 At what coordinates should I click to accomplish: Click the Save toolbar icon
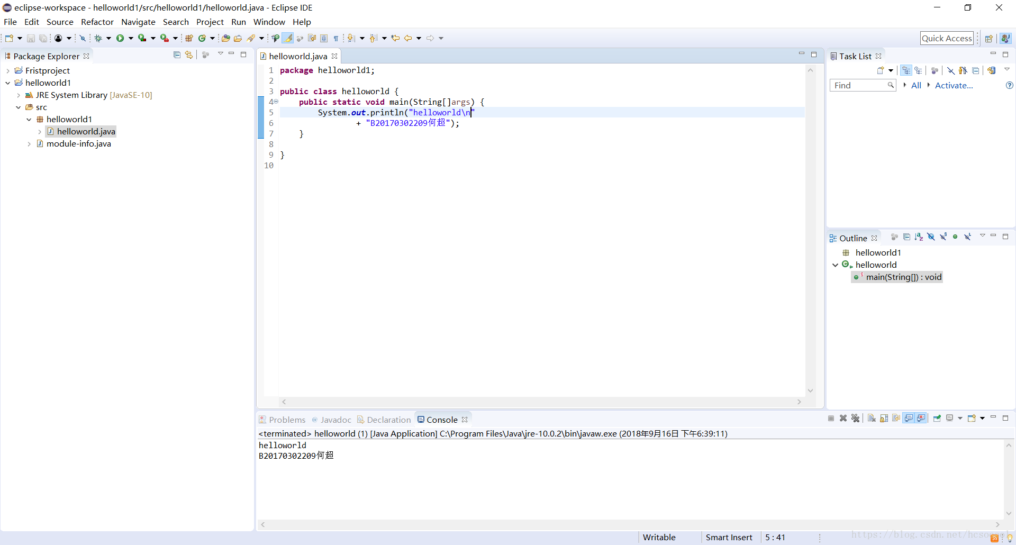click(31, 38)
